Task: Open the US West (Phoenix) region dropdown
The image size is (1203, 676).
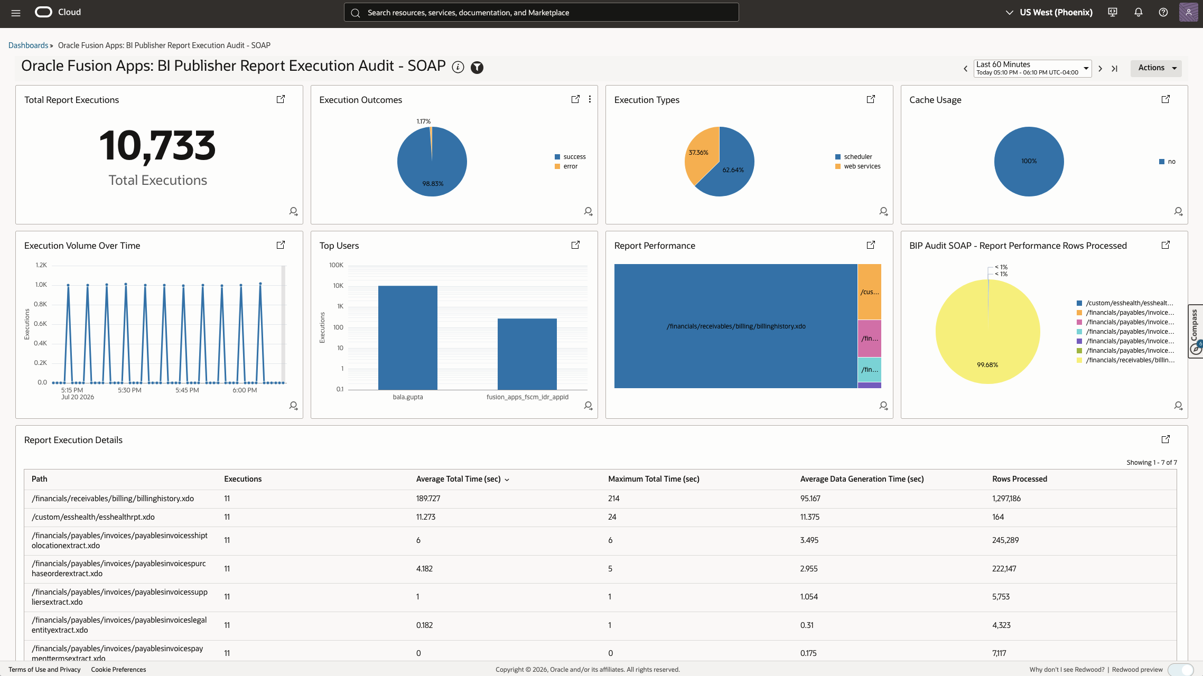Action: (x=1049, y=12)
